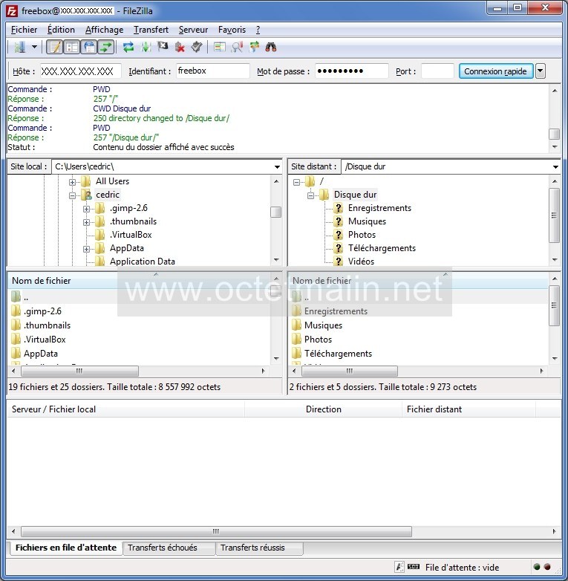
Task: Select Musiques in remote tree
Action: click(367, 221)
